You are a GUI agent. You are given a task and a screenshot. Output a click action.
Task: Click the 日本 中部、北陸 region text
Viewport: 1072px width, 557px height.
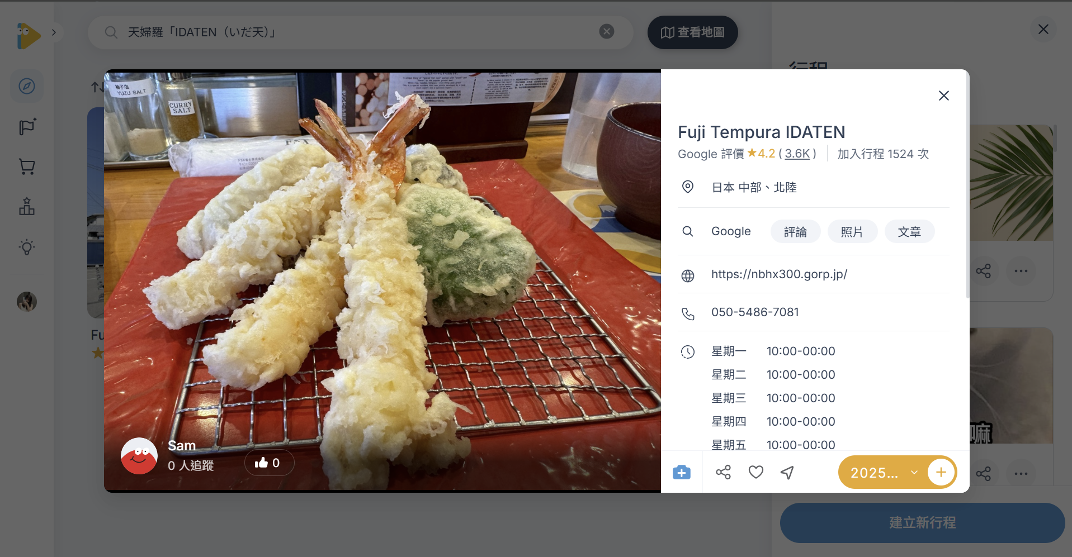[754, 187]
